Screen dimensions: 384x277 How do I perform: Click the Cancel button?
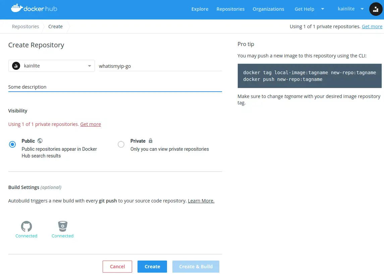click(x=117, y=267)
